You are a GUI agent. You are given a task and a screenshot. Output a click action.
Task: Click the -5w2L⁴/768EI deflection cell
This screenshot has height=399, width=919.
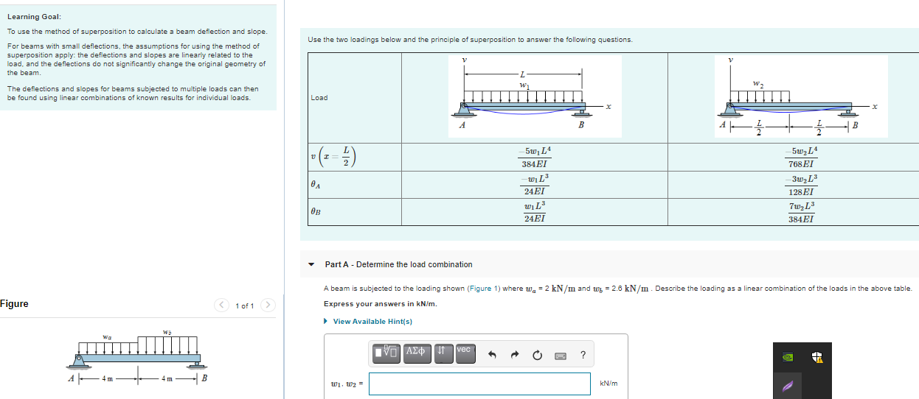tap(801, 157)
